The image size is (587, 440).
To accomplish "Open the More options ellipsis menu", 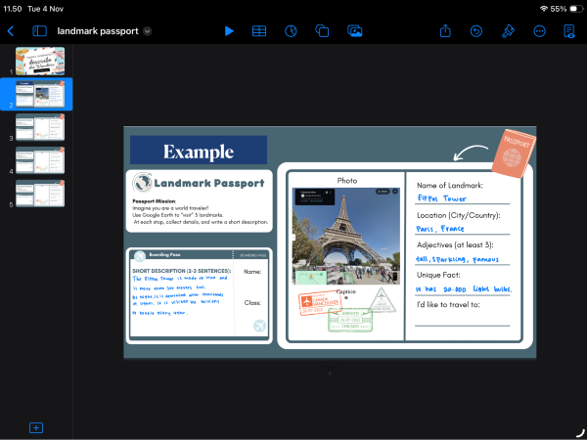I will [x=539, y=31].
